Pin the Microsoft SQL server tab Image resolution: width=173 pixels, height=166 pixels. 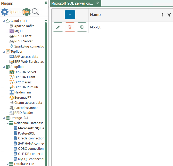pos(97,3)
